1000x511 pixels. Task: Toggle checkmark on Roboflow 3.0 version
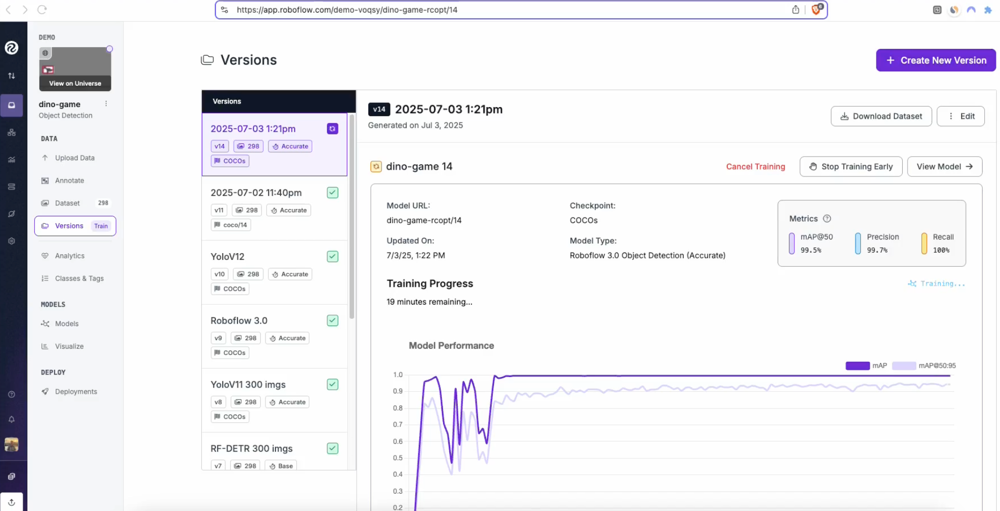(x=333, y=320)
